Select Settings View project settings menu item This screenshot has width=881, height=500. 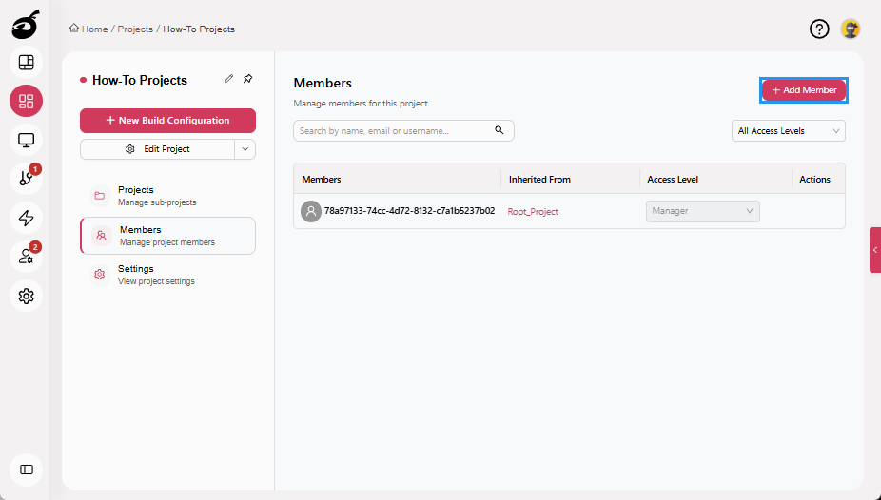[x=167, y=275]
